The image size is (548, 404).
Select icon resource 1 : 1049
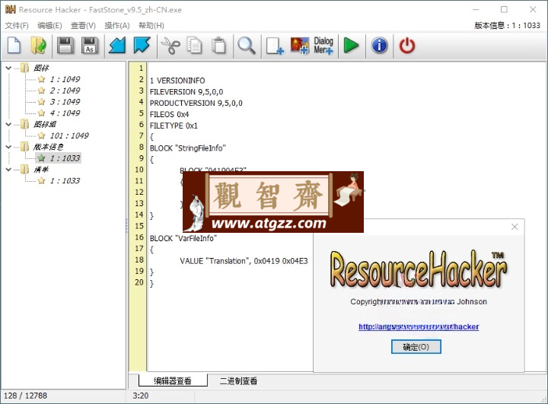(x=65, y=79)
